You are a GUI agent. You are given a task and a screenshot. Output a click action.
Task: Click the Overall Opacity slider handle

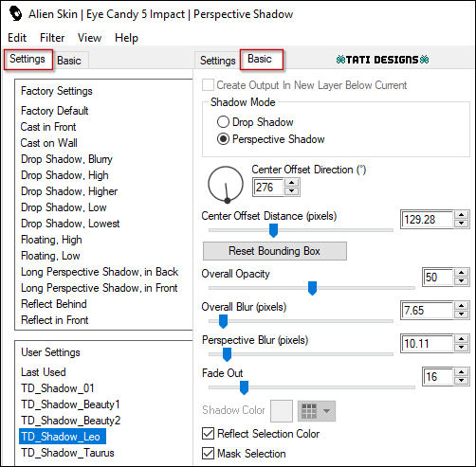pyautogui.click(x=312, y=288)
